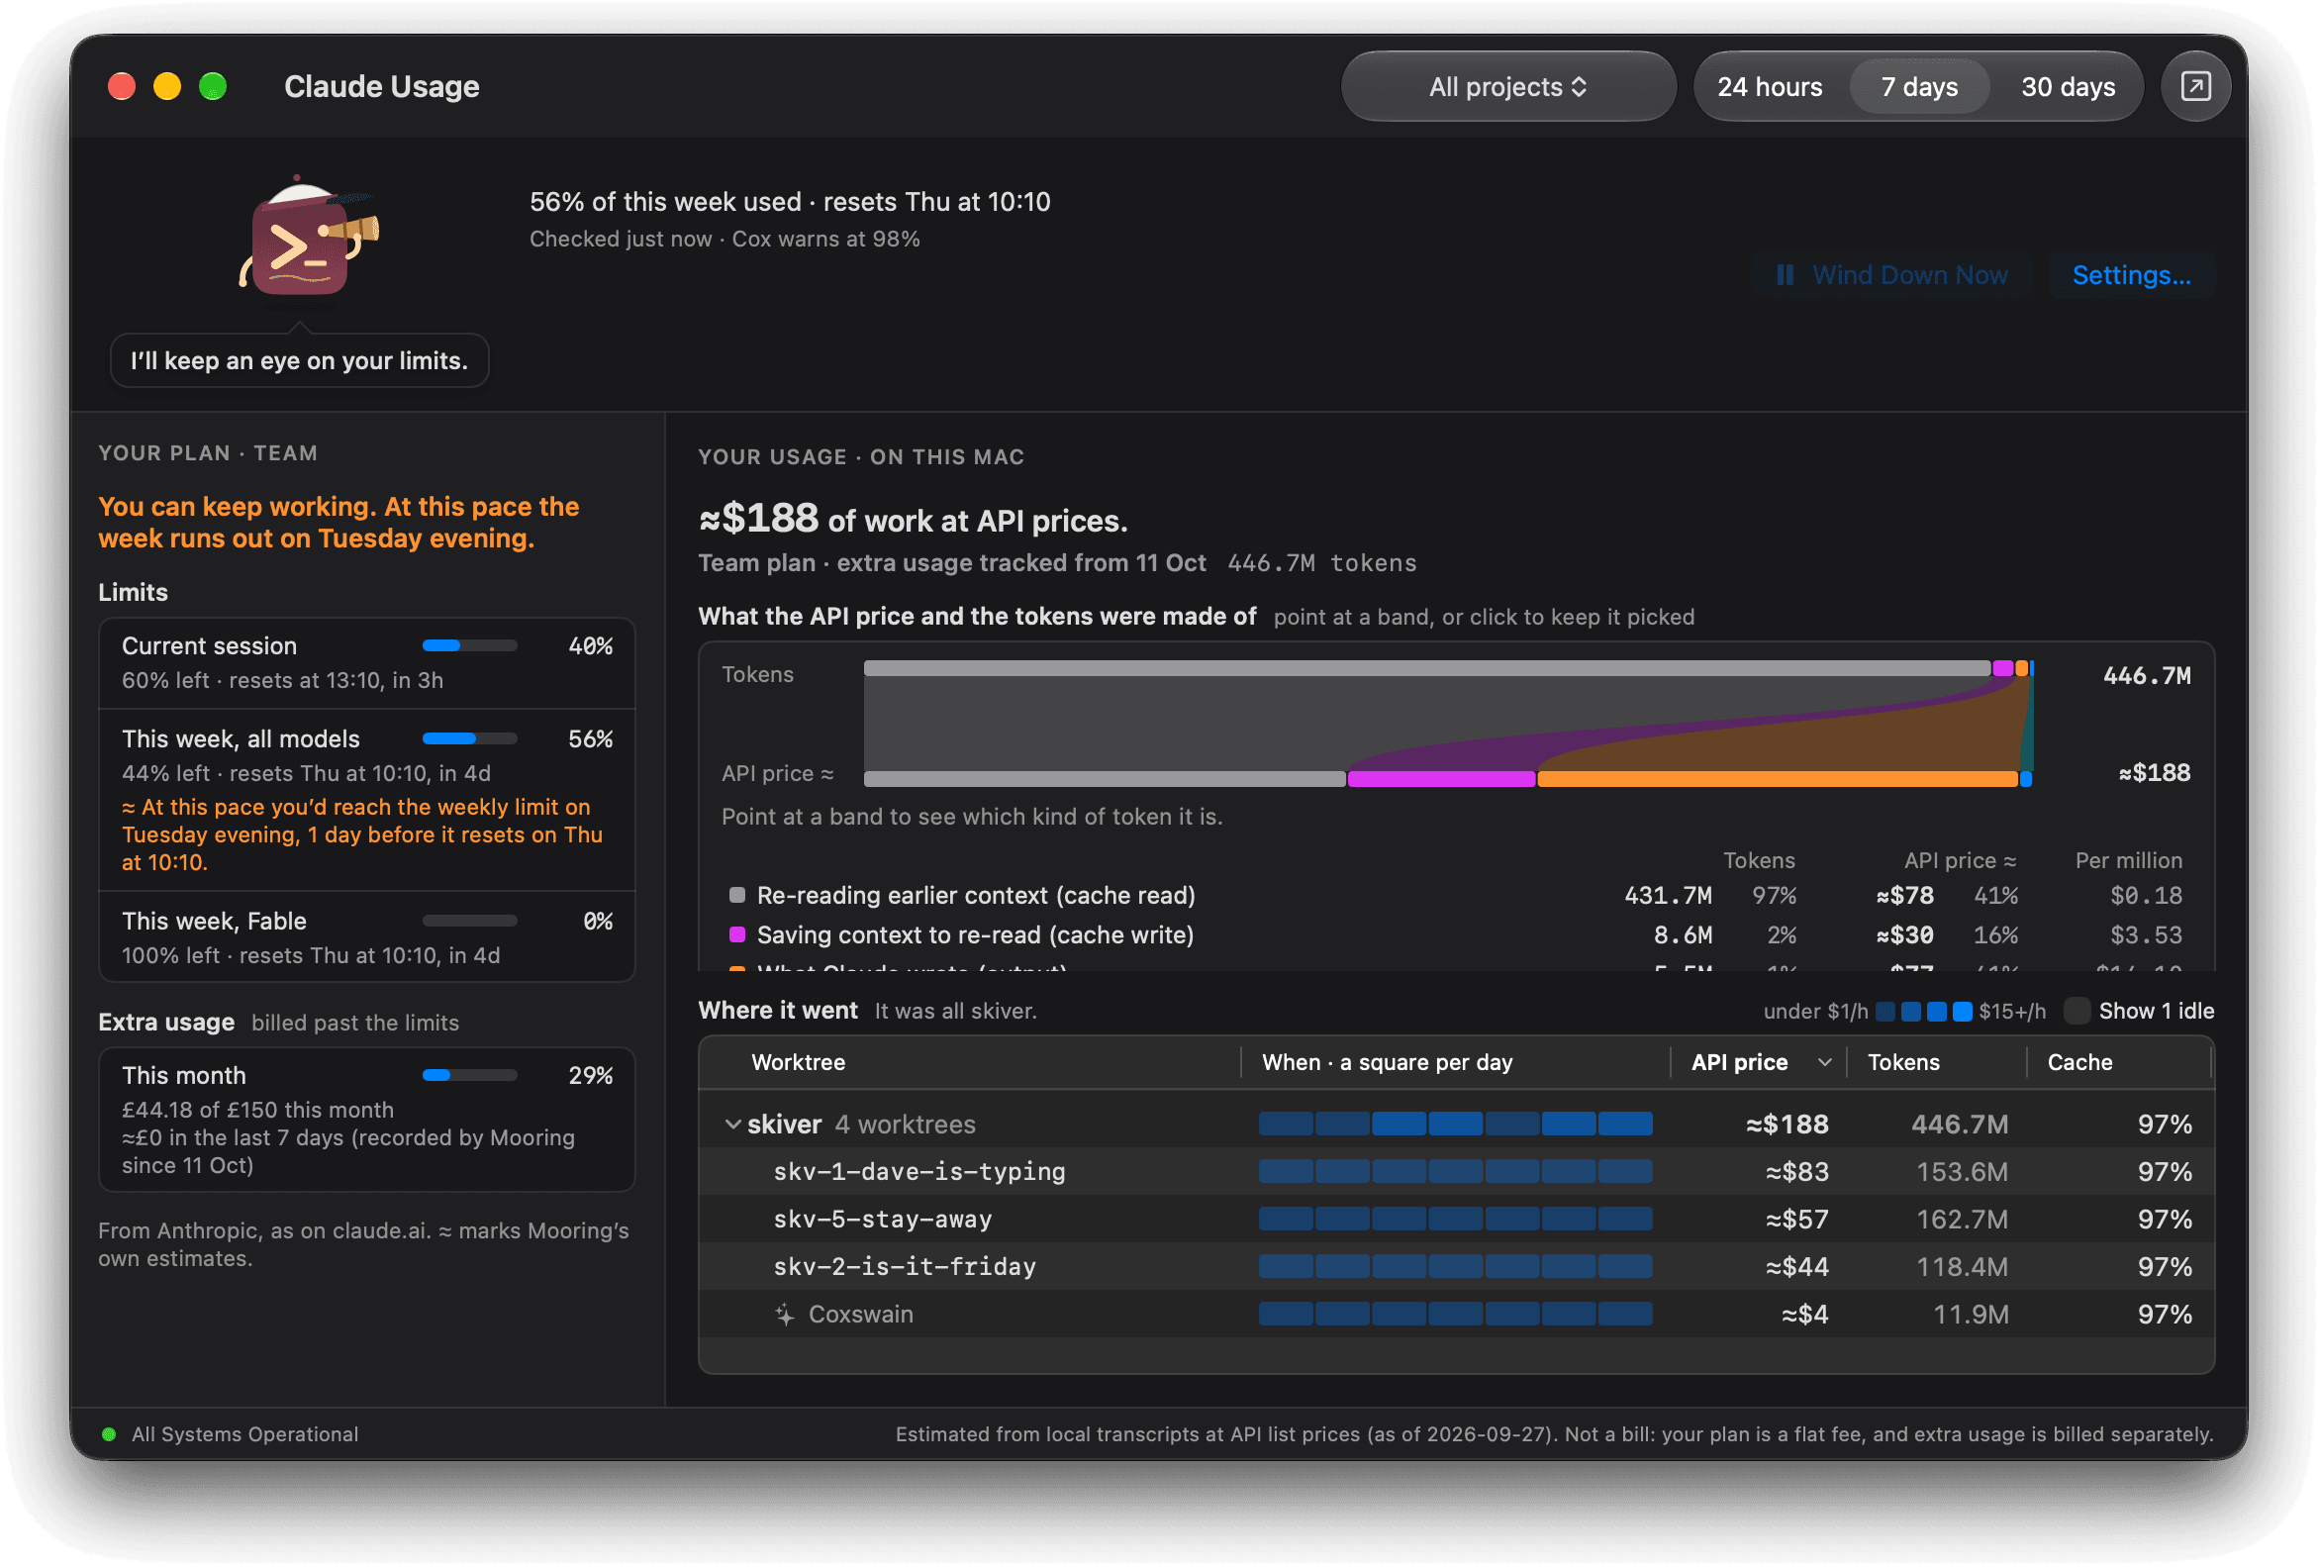
Task: Select the Coxswain row
Action: point(1456,1315)
